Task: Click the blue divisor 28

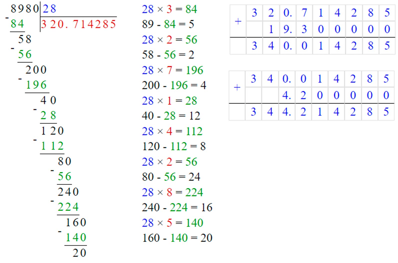Action: coord(49,9)
